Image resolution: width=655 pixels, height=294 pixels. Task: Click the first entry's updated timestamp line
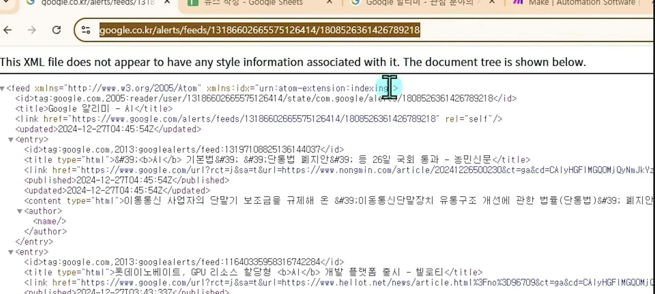coord(117,190)
